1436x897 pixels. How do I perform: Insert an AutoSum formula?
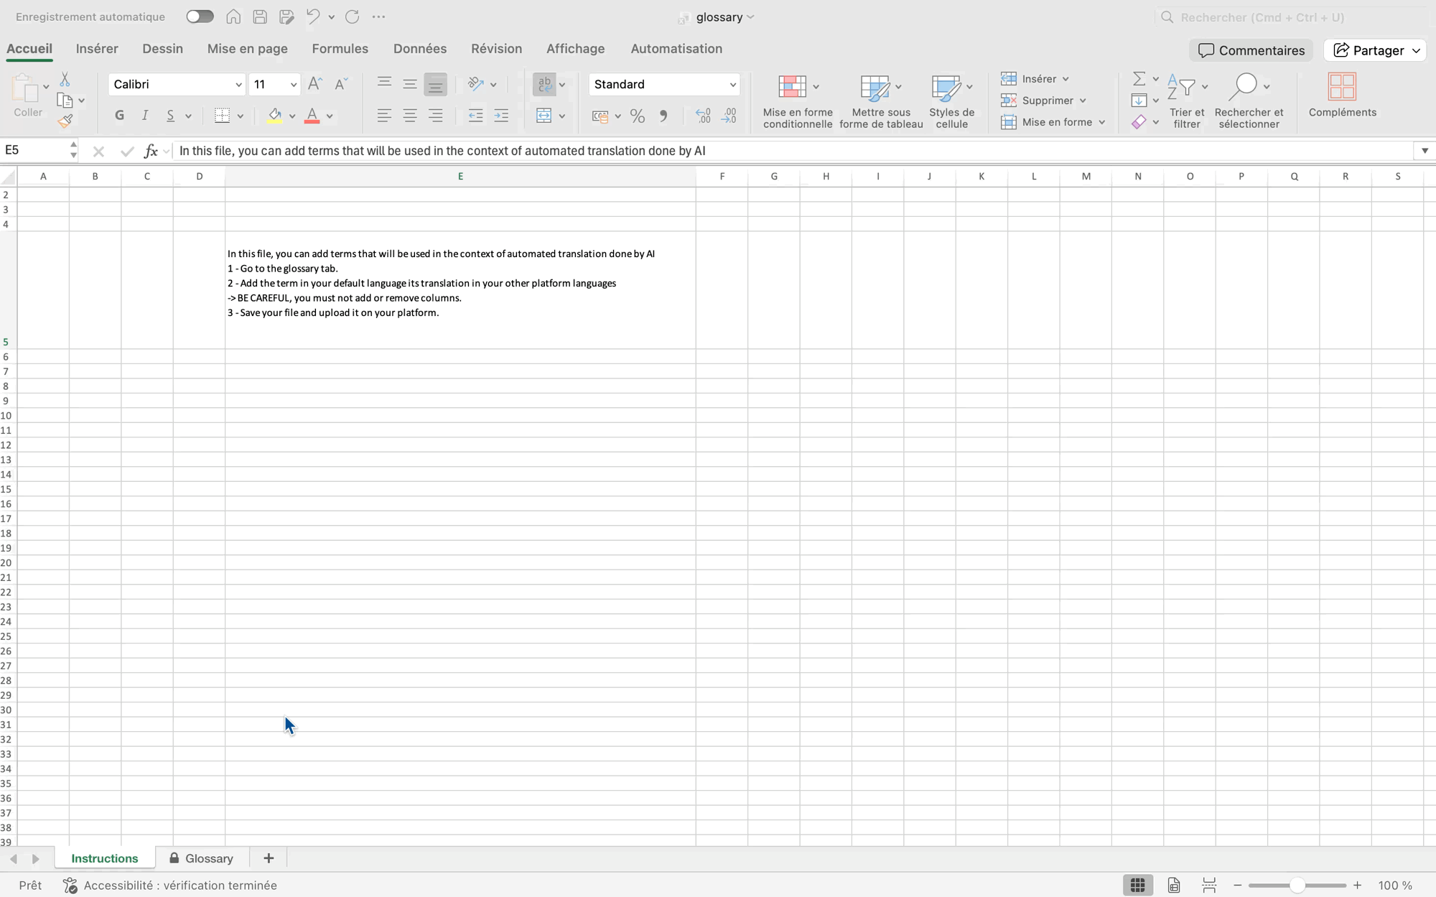(x=1141, y=78)
